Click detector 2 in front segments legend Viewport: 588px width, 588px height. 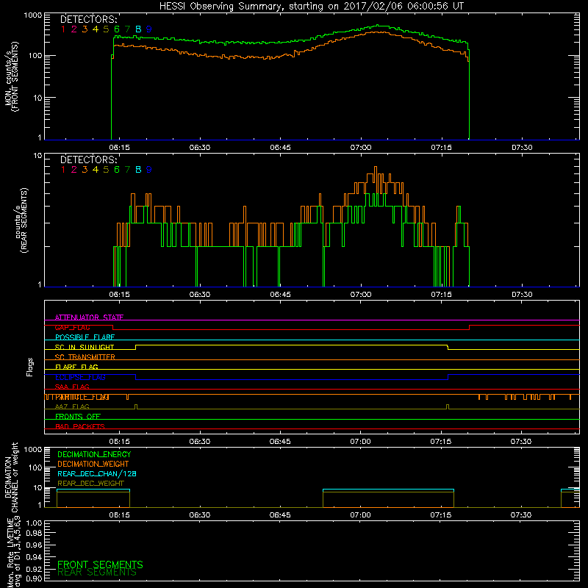pyautogui.click(x=74, y=29)
